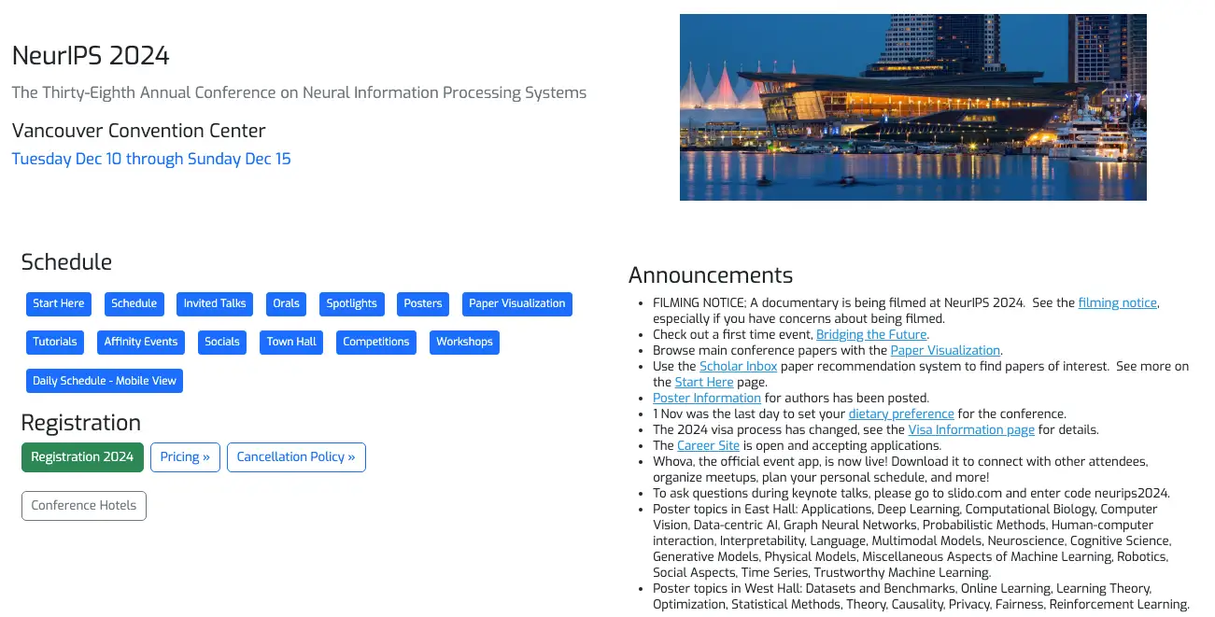View the Cancellation Policy »
This screenshot has width=1215, height=617.
point(296,457)
